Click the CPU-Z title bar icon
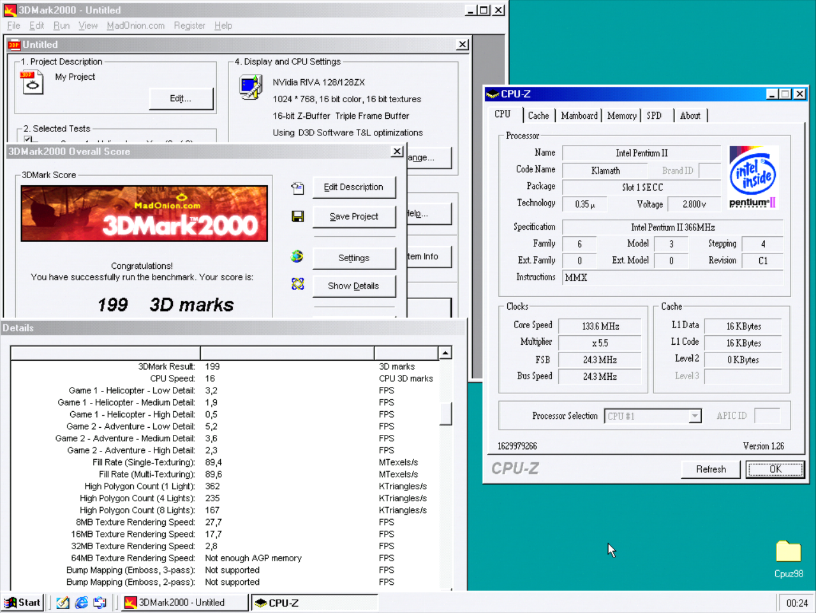816x613 pixels. coord(492,94)
